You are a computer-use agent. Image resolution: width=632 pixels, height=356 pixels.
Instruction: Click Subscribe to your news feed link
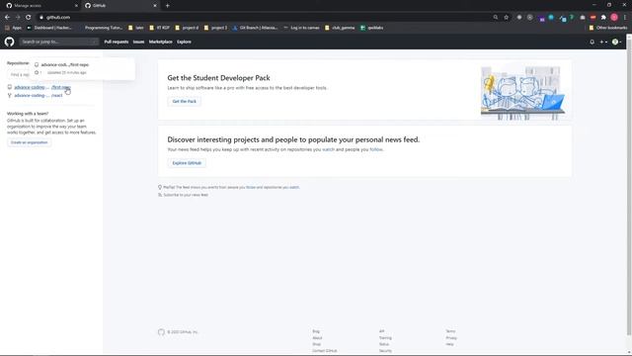(186, 195)
